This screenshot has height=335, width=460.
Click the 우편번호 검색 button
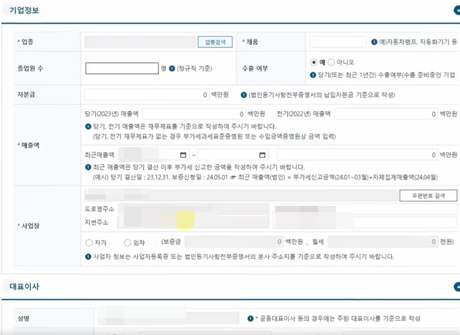coord(428,196)
